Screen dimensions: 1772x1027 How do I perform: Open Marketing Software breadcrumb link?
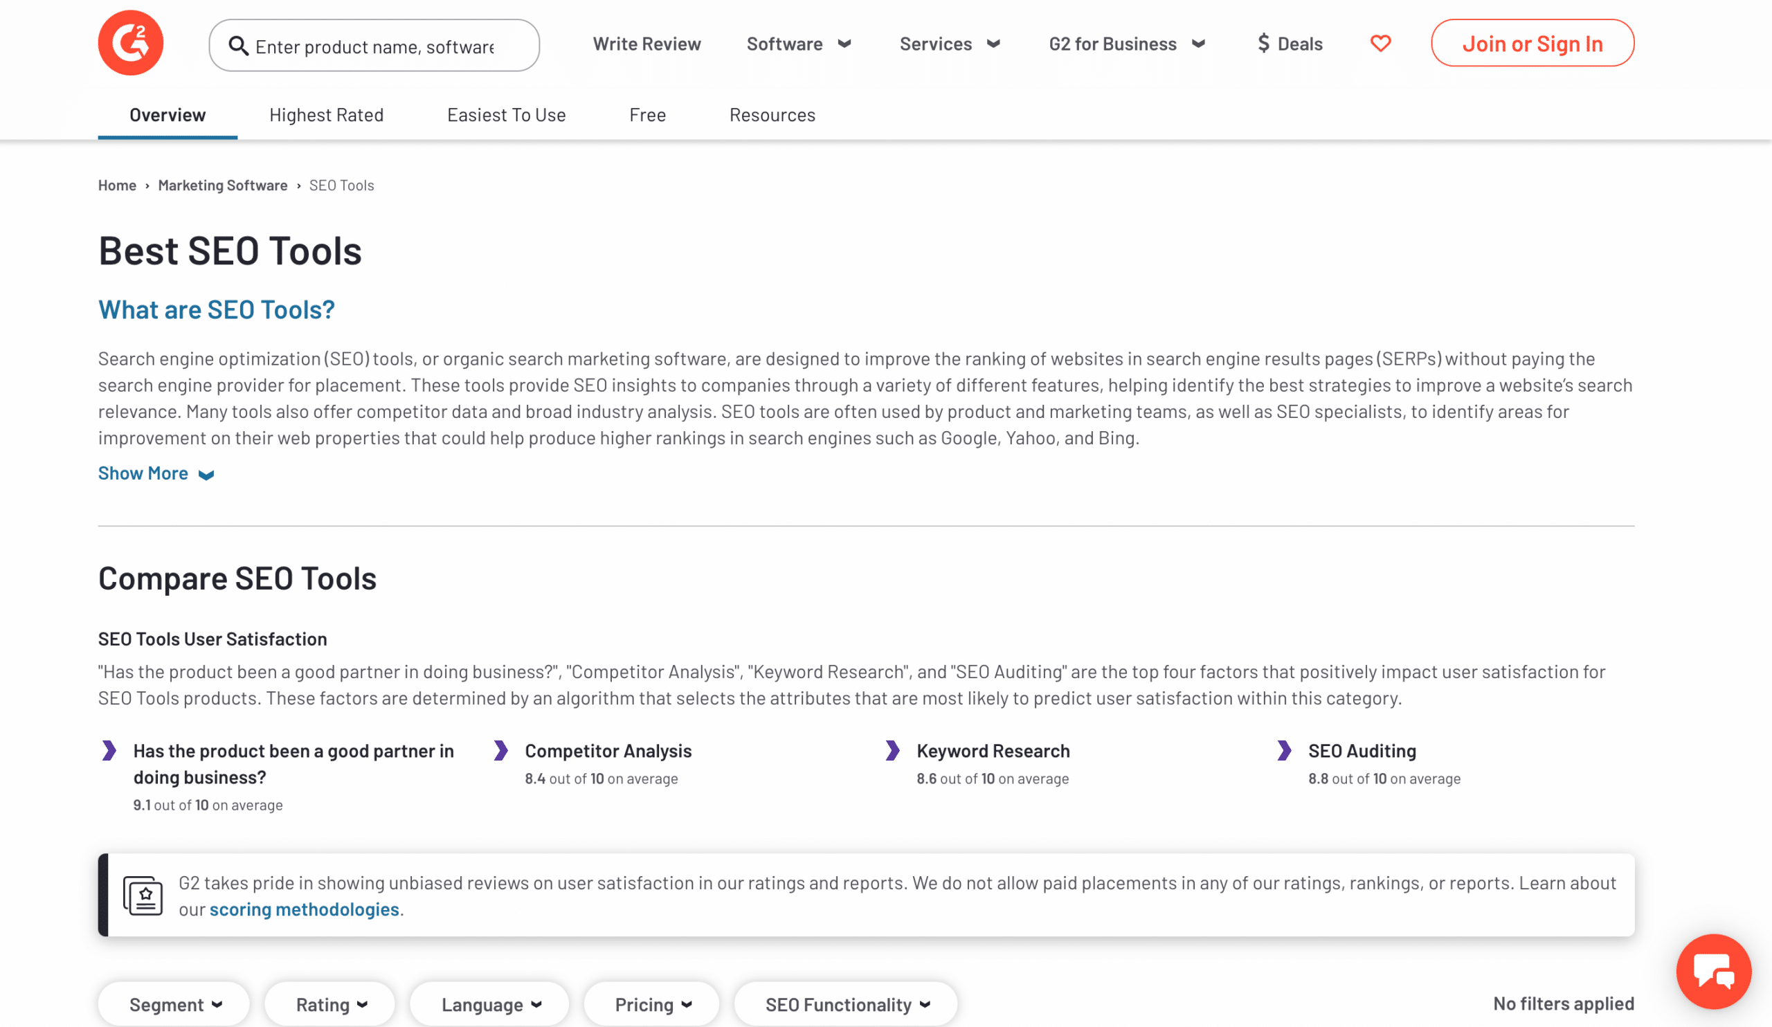(223, 185)
